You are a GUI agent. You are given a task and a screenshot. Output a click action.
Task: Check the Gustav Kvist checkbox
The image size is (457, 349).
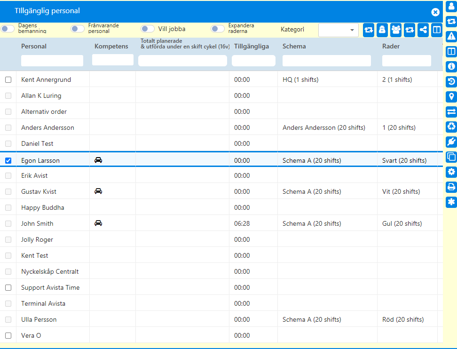coord(8,191)
